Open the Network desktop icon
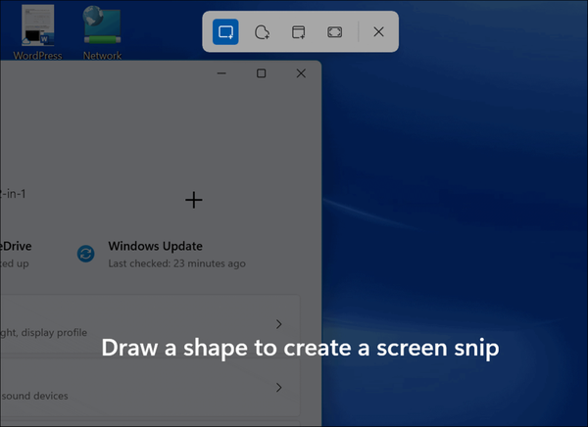 click(x=102, y=32)
